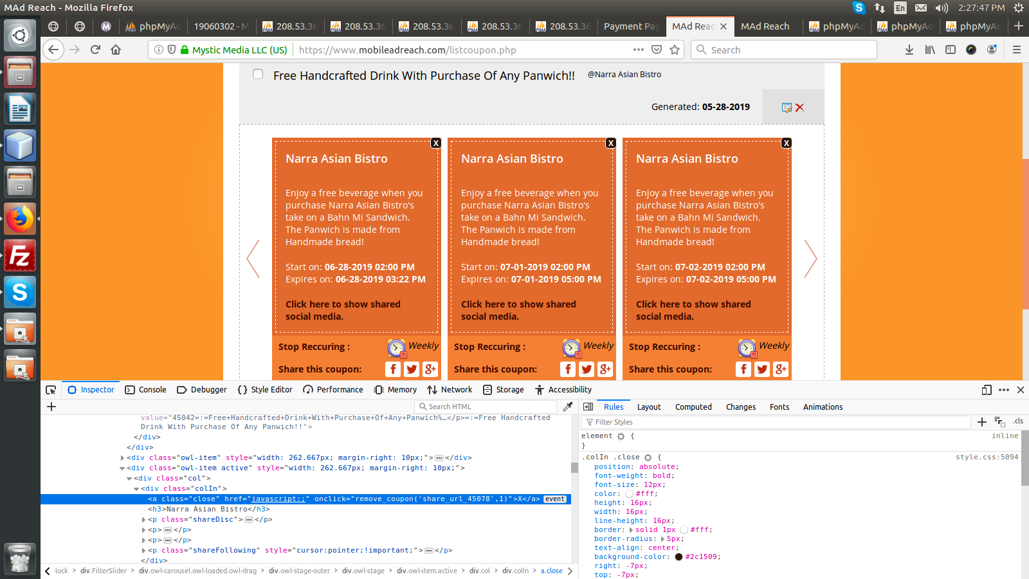Open the responsive design mode icon
1029x579 pixels.
[x=987, y=390]
